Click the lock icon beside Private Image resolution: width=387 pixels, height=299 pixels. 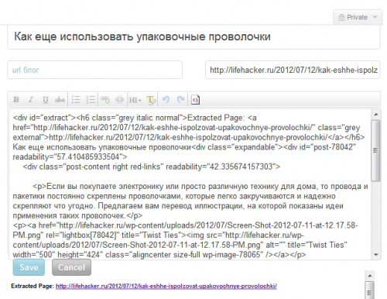(341, 17)
